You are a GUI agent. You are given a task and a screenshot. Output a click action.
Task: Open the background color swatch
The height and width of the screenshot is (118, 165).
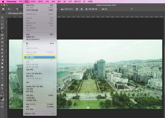click(3, 100)
